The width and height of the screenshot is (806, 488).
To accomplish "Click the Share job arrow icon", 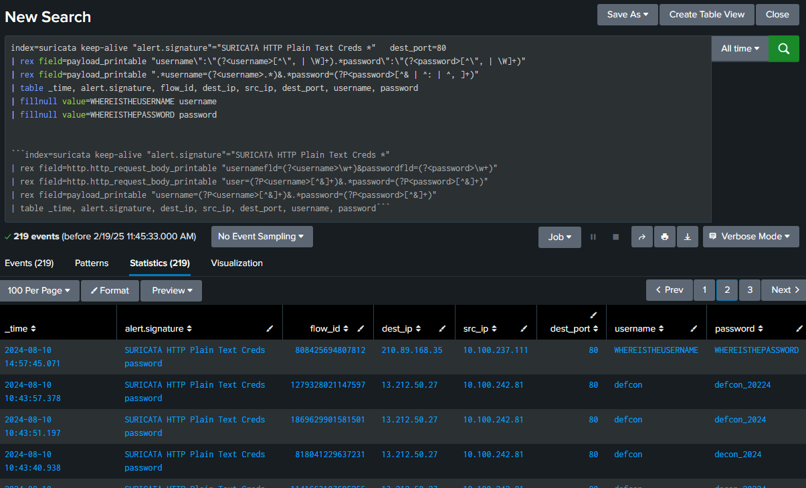I will coord(641,237).
